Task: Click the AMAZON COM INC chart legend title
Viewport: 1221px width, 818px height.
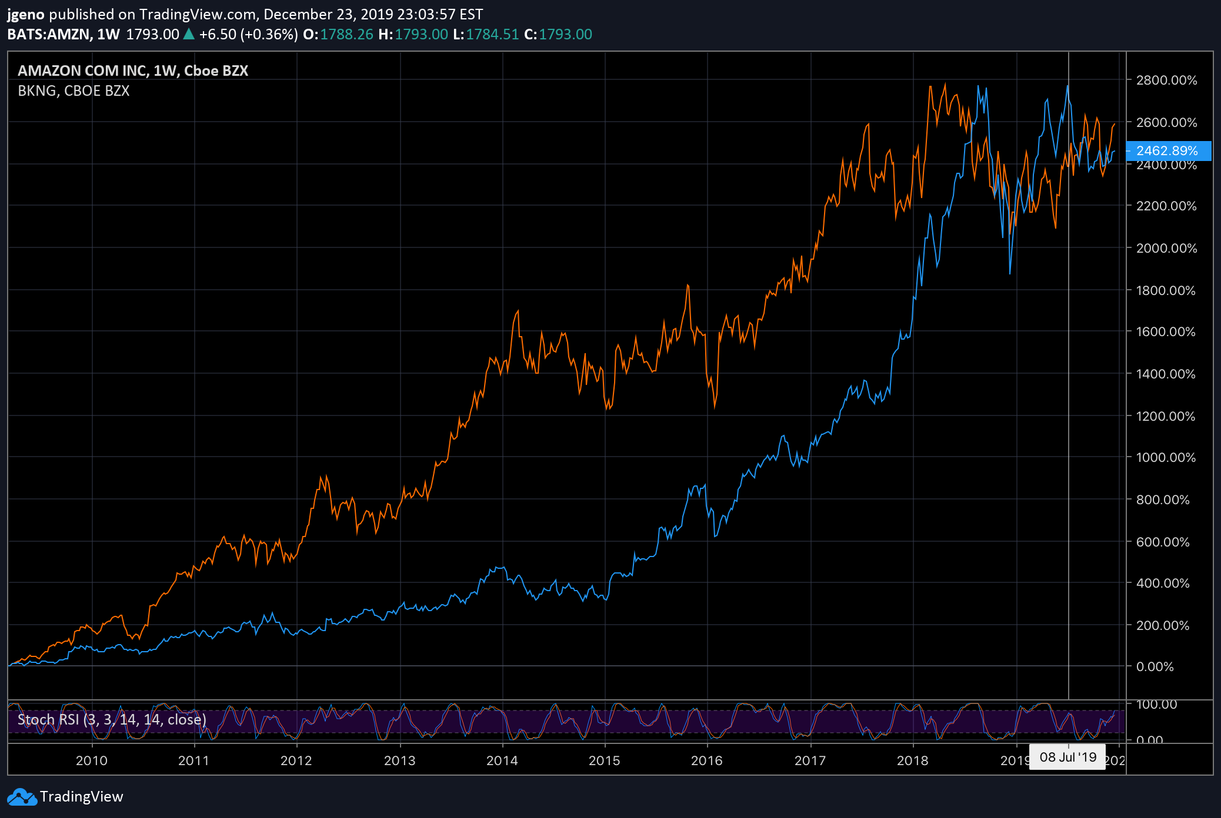Action: click(x=133, y=71)
